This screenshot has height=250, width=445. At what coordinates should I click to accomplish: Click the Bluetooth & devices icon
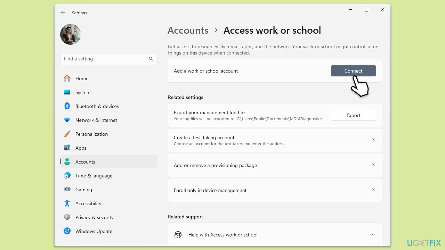click(x=67, y=106)
